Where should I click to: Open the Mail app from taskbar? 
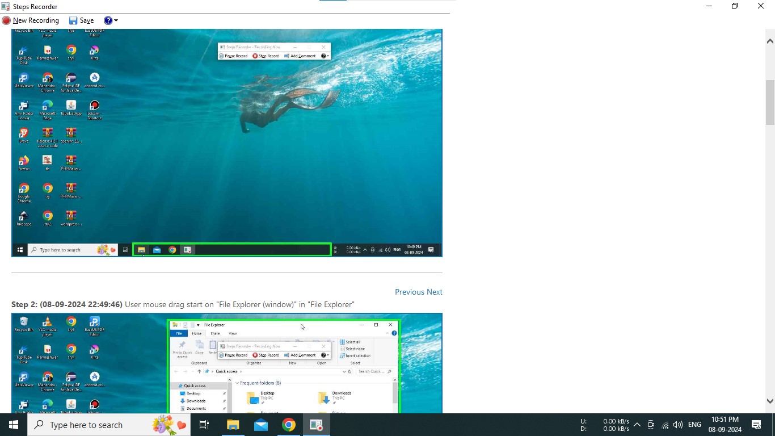[x=261, y=425]
